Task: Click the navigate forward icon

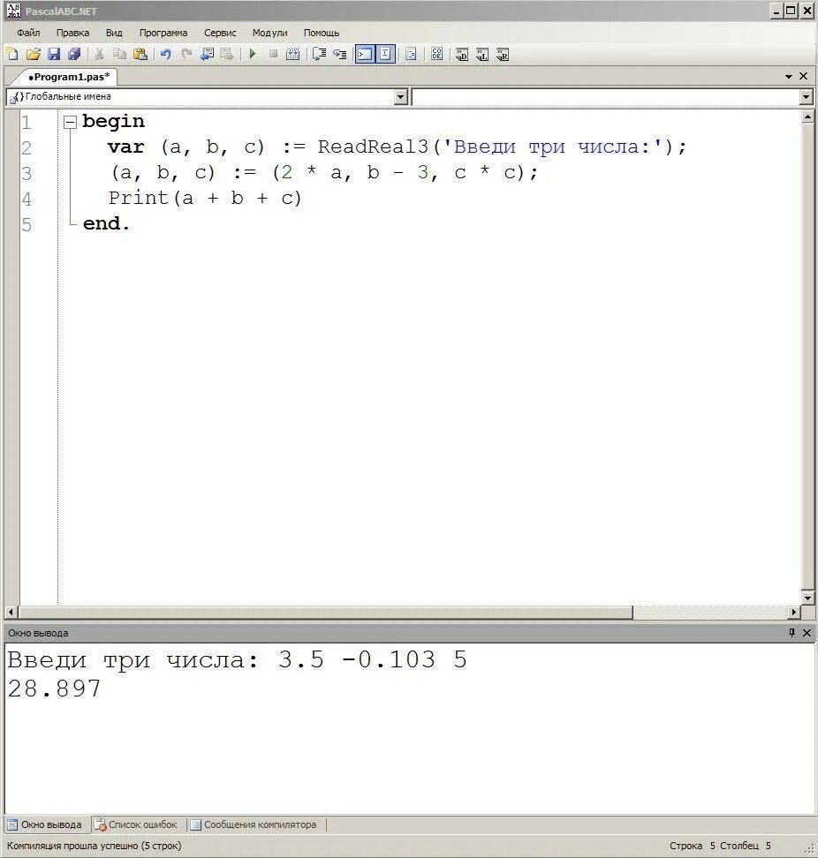Action: (227, 54)
